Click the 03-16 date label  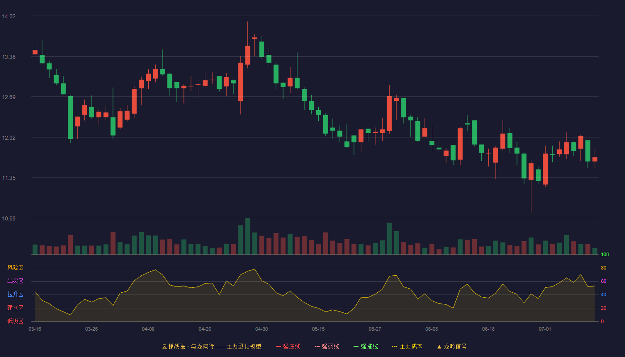pos(35,329)
